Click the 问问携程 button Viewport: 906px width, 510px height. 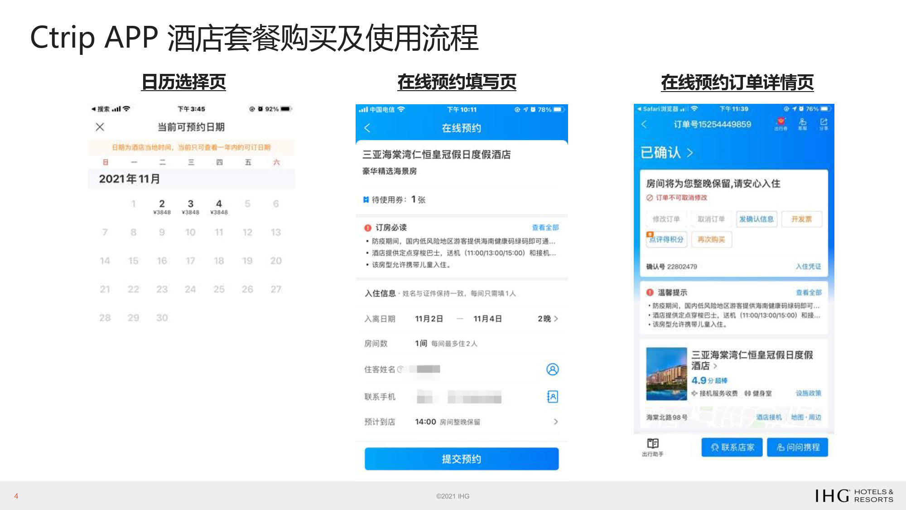click(798, 447)
